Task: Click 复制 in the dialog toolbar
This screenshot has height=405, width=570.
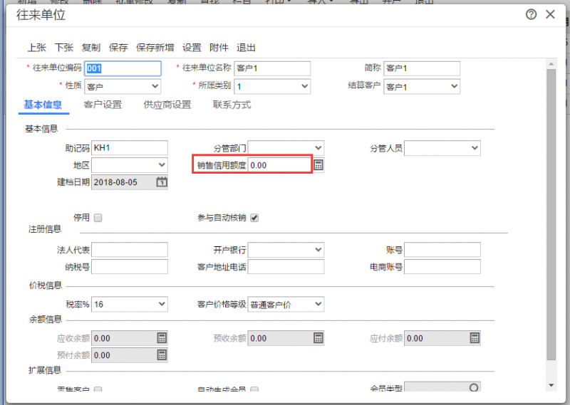Action: [91, 48]
